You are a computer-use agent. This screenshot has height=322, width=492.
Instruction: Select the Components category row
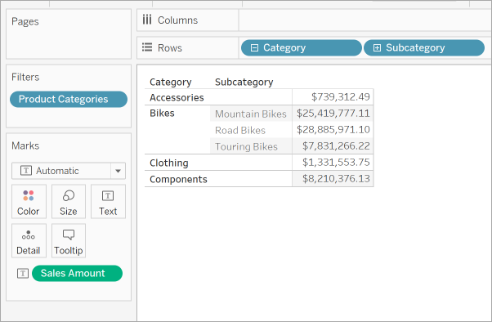pos(178,179)
